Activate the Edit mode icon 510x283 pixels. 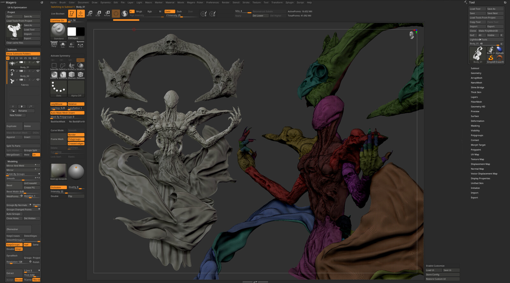pyautogui.click(x=72, y=13)
